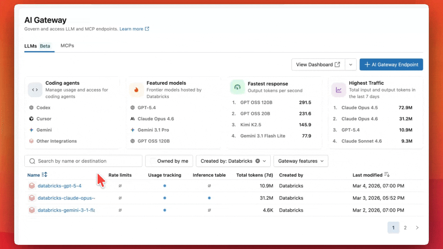Open the View Dashboard dropdown arrow
443x249 pixels.
[x=351, y=65]
